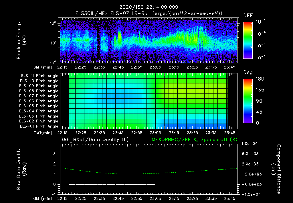Click the 180 value on Deg scale
The image size is (293, 203).
point(260,79)
